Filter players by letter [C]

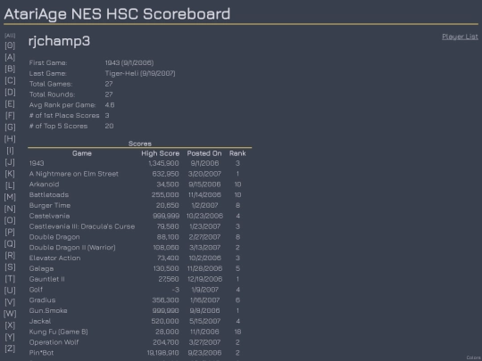click(10, 80)
